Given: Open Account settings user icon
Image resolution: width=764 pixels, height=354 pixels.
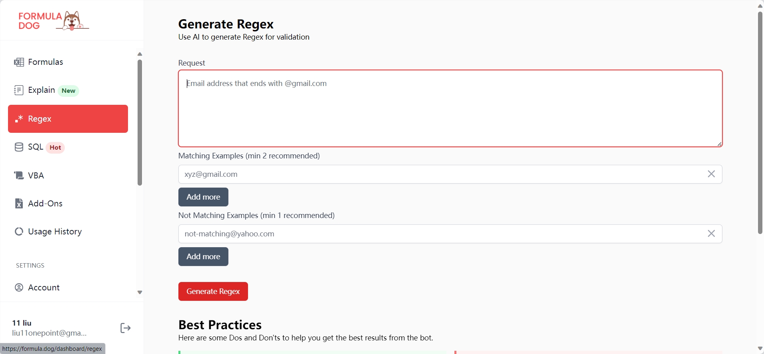Looking at the screenshot, I should pos(19,288).
